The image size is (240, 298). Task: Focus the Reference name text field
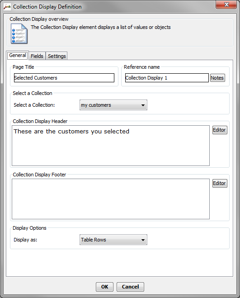pyautogui.click(x=167, y=78)
